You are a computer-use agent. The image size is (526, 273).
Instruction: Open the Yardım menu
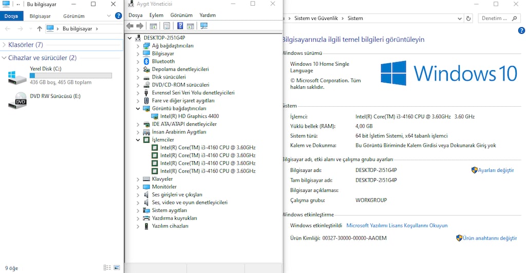pos(208,15)
